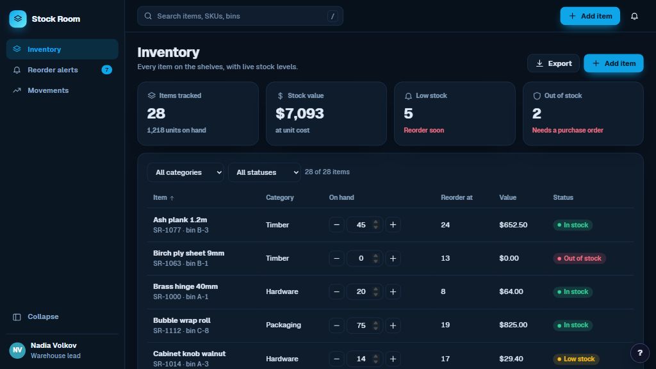Click the Low stock summary card

coord(454,113)
